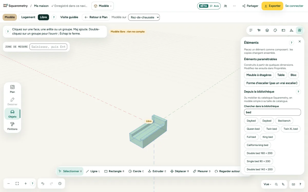Screen dimensions: 308x192
Task: Select the Libre mode toggle
Action: point(43,17)
